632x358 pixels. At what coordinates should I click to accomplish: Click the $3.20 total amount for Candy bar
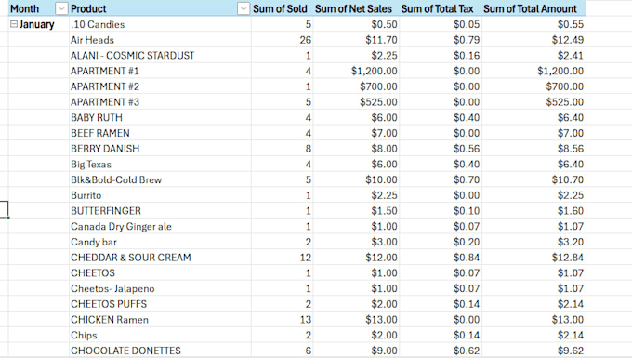click(x=571, y=242)
